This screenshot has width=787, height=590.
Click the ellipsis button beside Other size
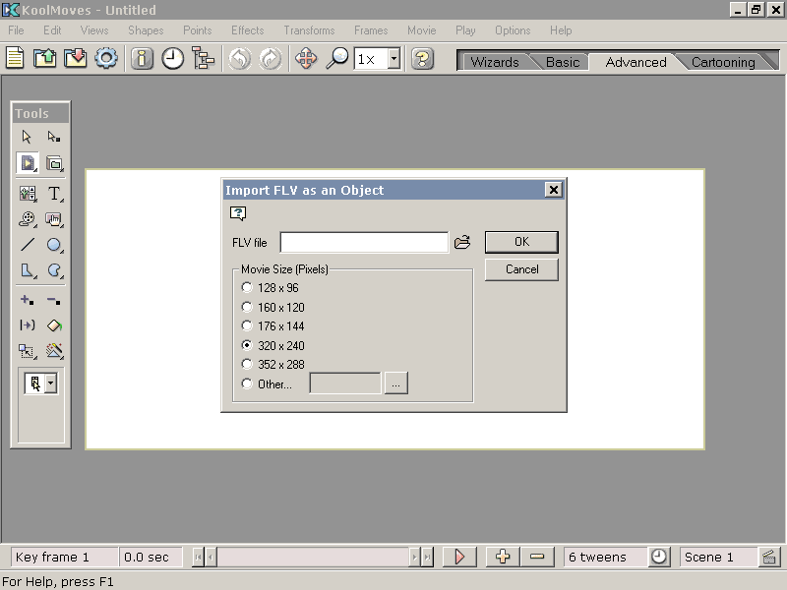[x=396, y=383]
